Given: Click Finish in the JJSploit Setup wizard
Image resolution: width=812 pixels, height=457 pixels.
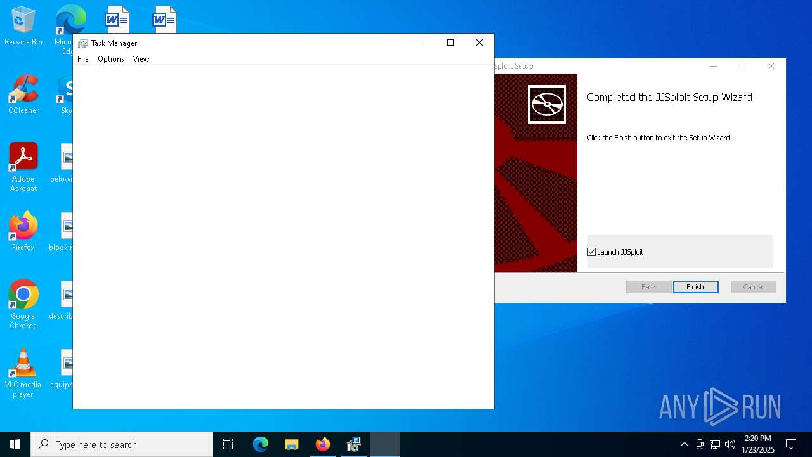Looking at the screenshot, I should tap(695, 287).
